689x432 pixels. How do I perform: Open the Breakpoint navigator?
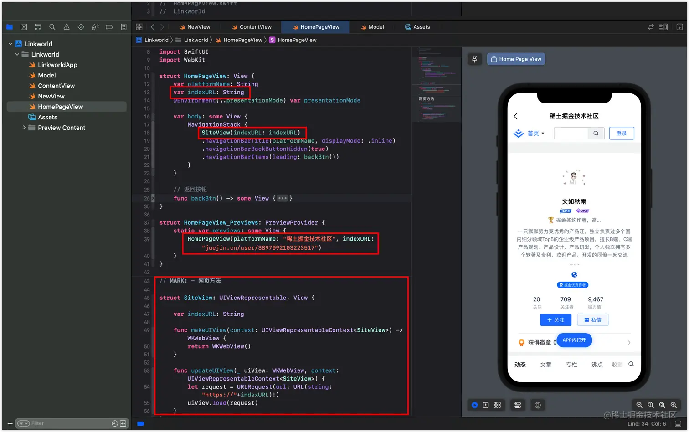[x=109, y=27]
